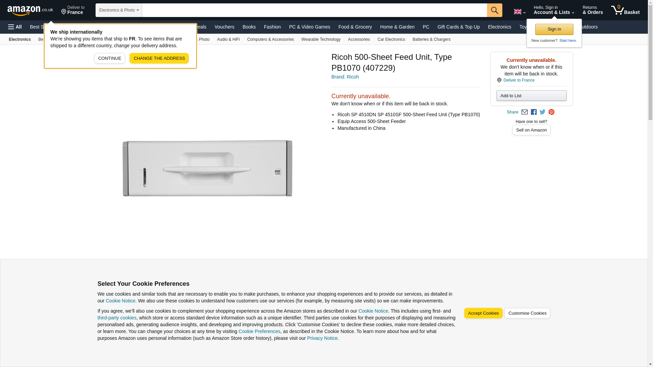Image resolution: width=653 pixels, height=367 pixels.
Task: Click into the search text field
Action: pos(315,10)
